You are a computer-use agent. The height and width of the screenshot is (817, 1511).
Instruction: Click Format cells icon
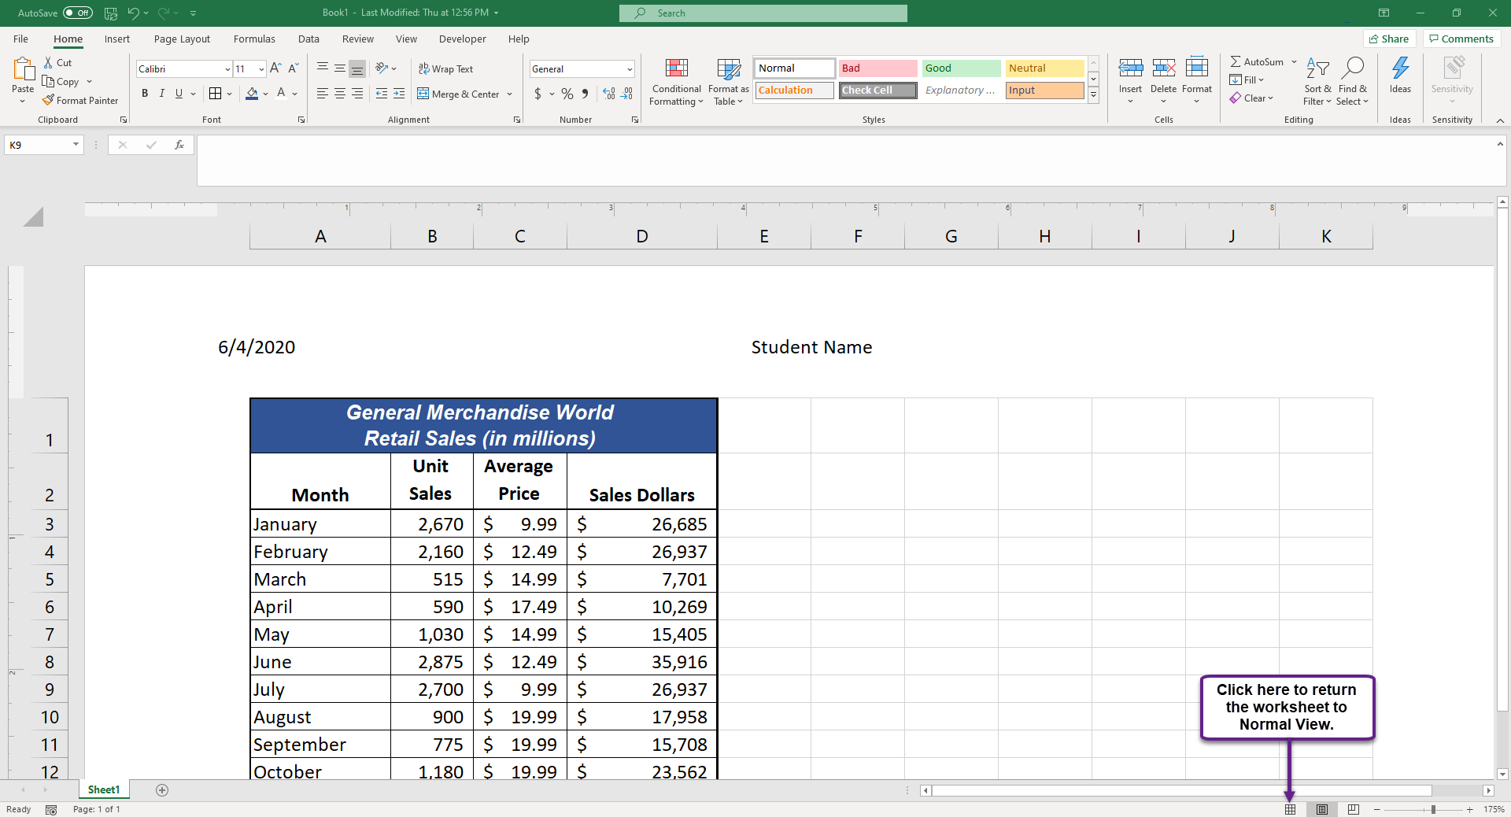point(1197,68)
